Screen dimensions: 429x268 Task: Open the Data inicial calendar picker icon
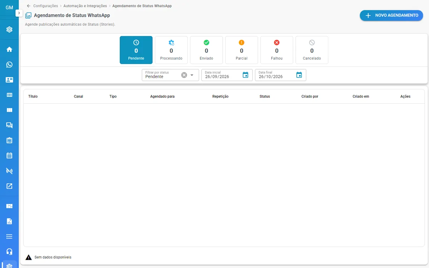[245, 75]
